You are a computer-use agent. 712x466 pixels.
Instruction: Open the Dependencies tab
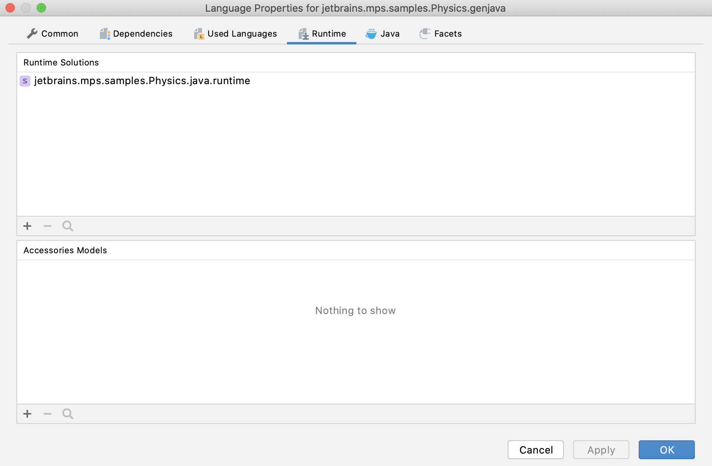[x=136, y=34]
